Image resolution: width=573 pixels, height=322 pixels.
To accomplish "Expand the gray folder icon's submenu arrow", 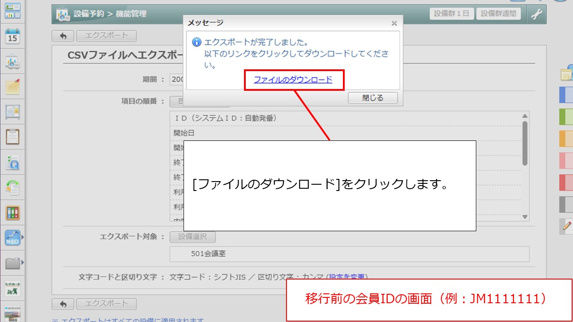I will click(x=22, y=262).
